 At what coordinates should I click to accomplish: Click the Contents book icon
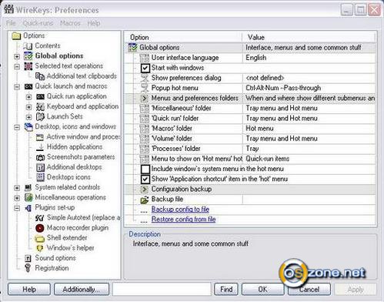coord(28,45)
